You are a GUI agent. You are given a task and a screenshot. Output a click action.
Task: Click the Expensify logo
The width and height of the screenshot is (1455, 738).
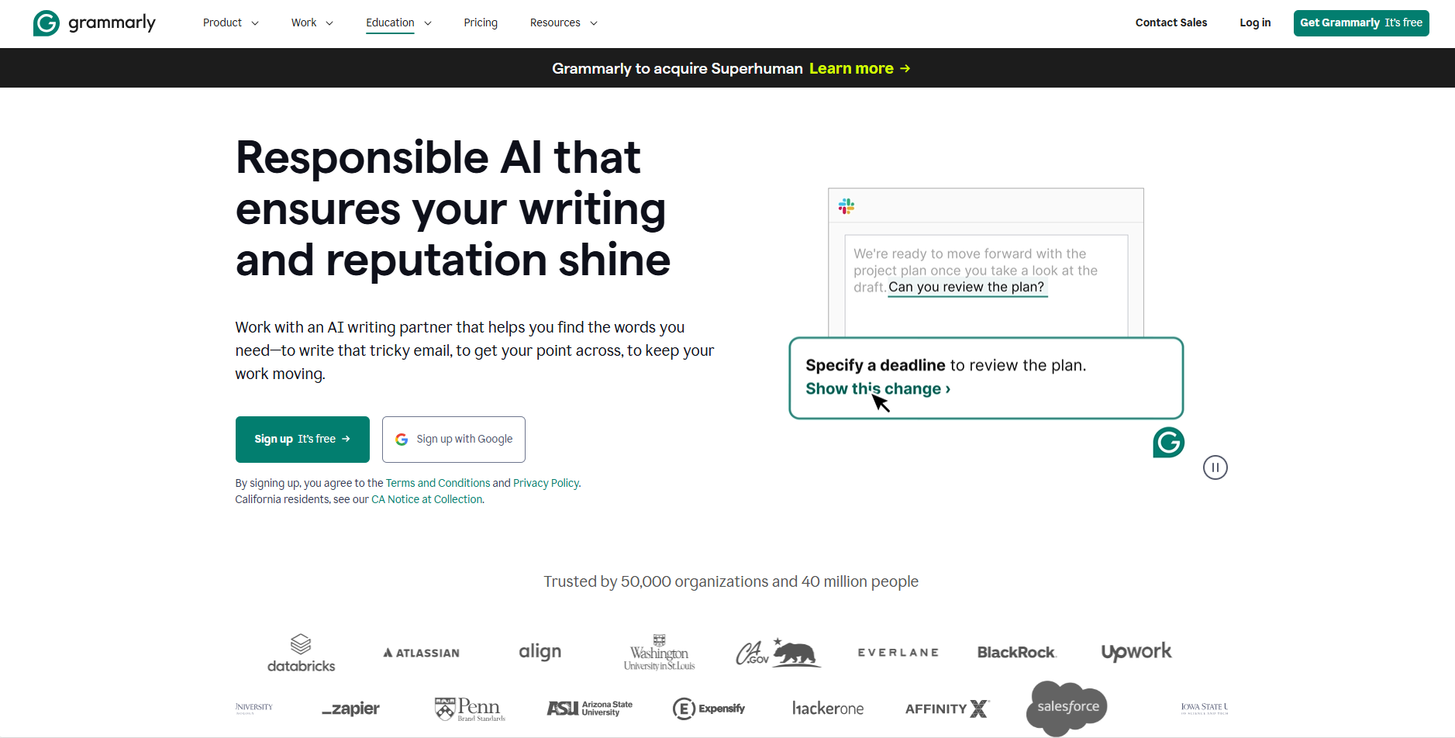pos(709,709)
